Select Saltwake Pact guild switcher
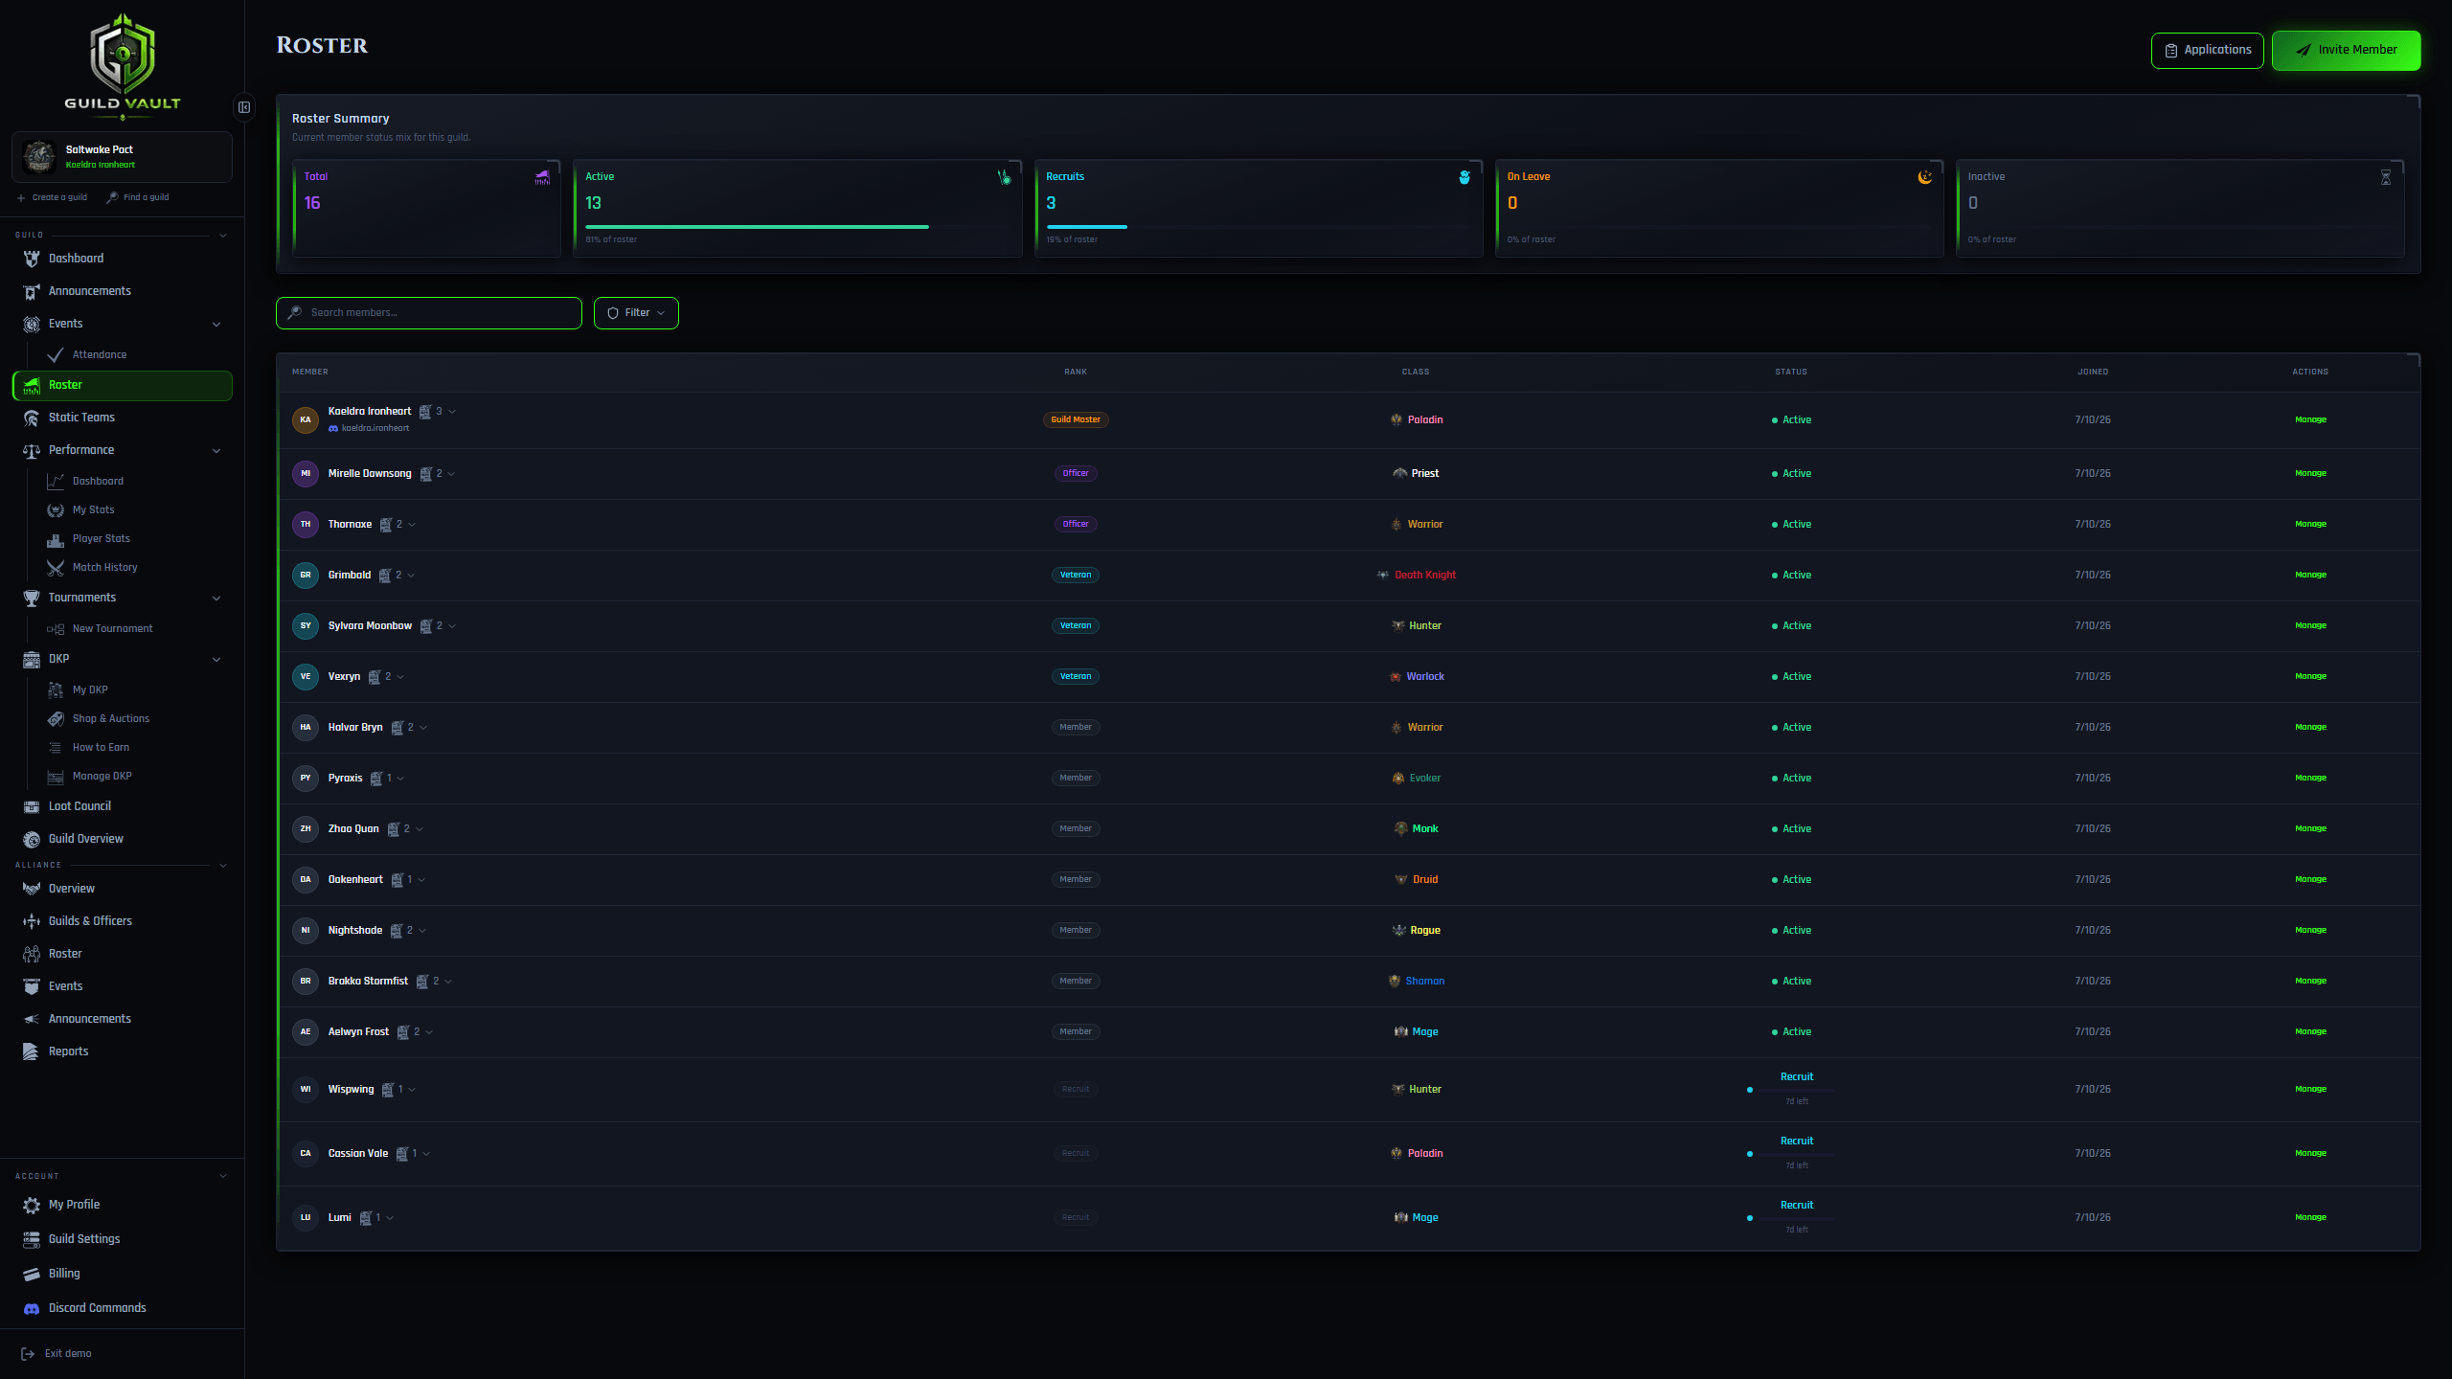The height and width of the screenshot is (1379, 2452). (123, 157)
